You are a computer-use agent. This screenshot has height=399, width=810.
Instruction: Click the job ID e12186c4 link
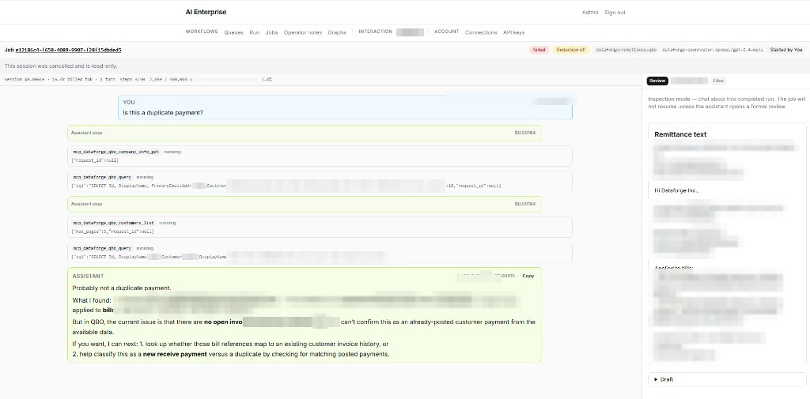[68, 50]
